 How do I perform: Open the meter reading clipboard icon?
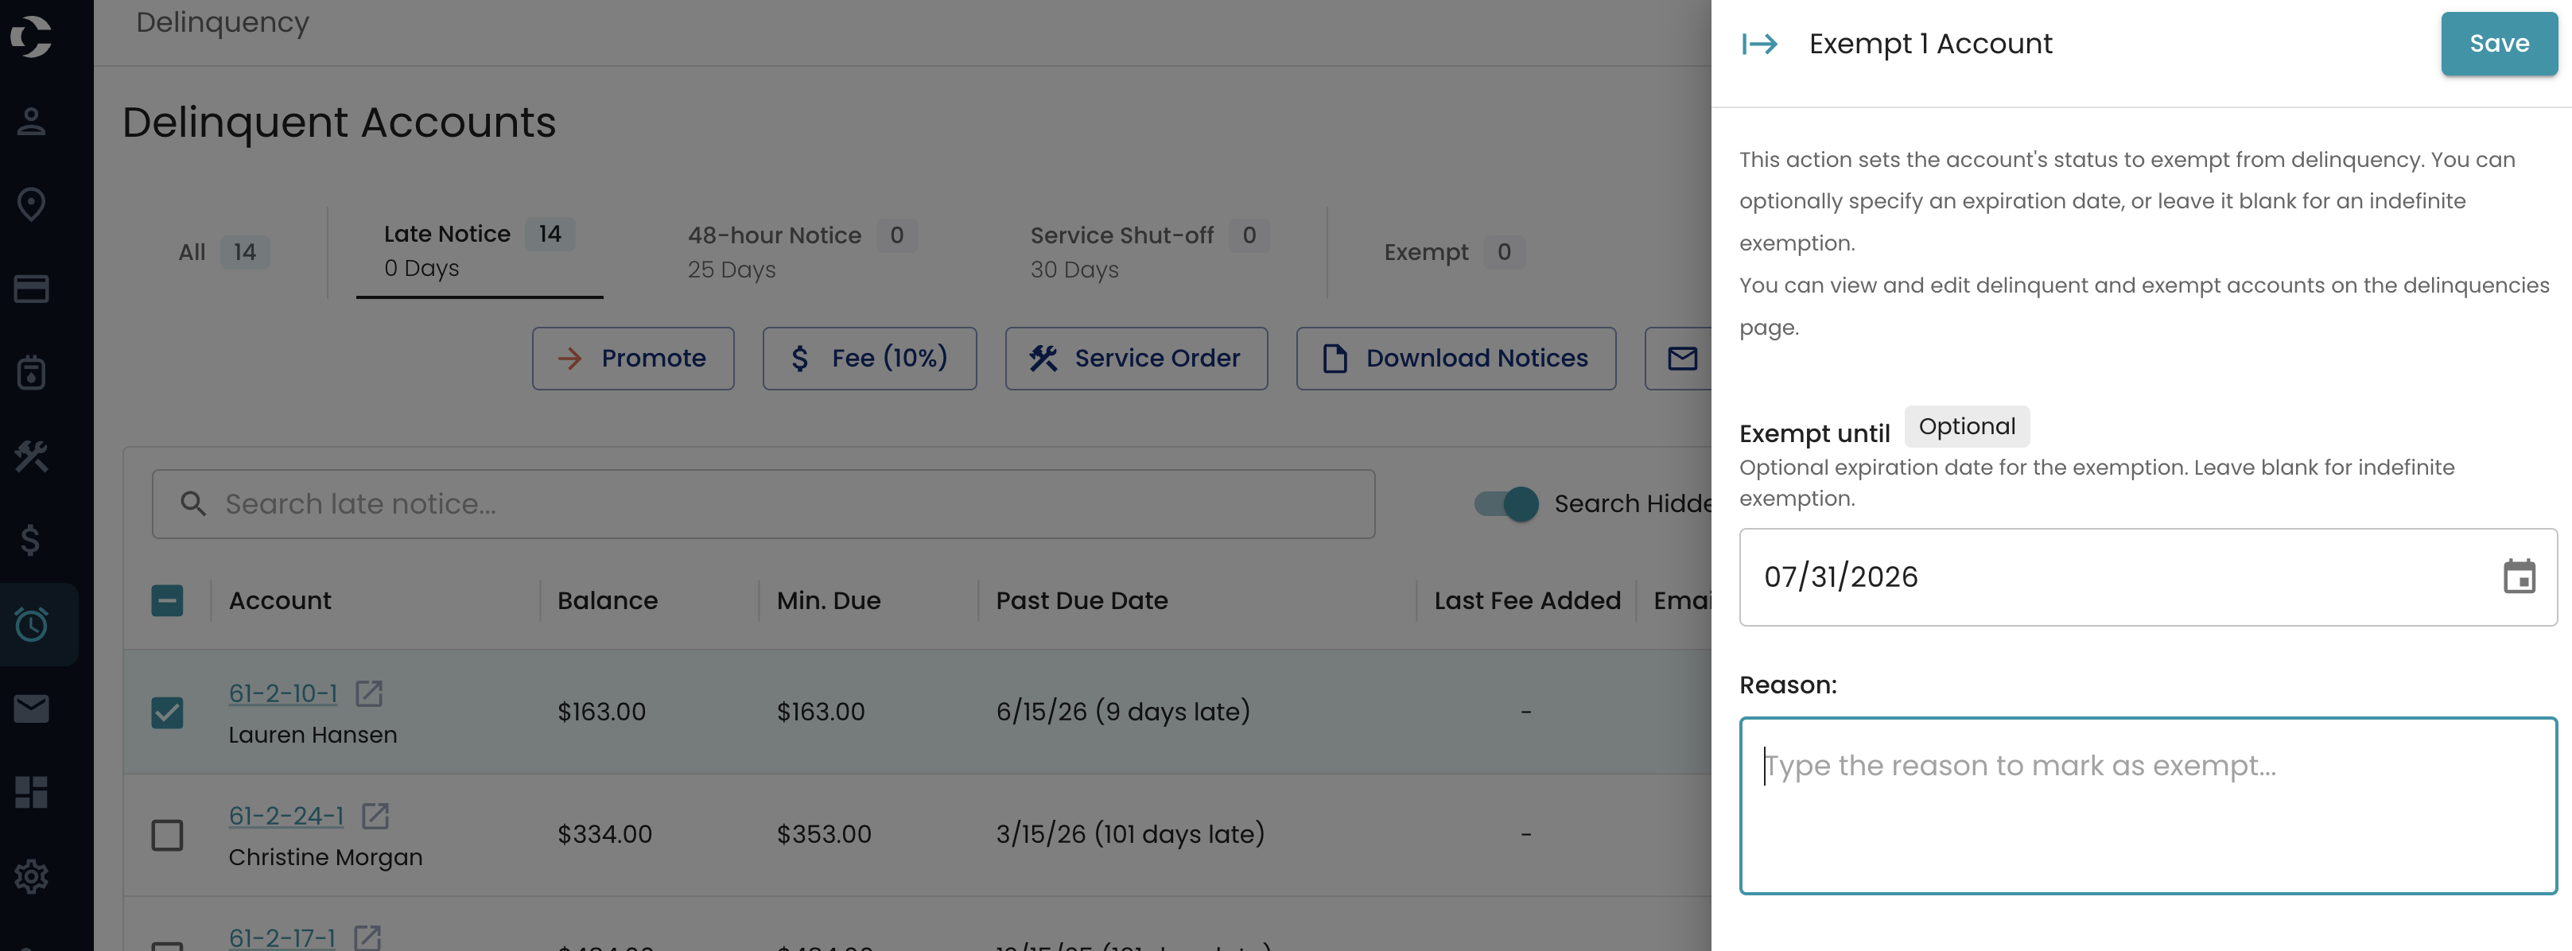[x=31, y=372]
